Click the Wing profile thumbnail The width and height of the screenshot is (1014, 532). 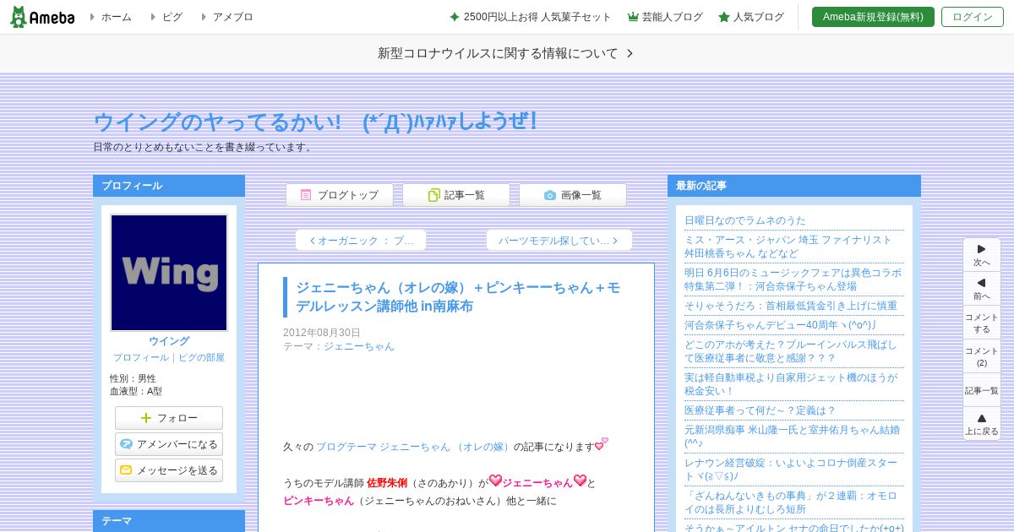[x=169, y=272]
